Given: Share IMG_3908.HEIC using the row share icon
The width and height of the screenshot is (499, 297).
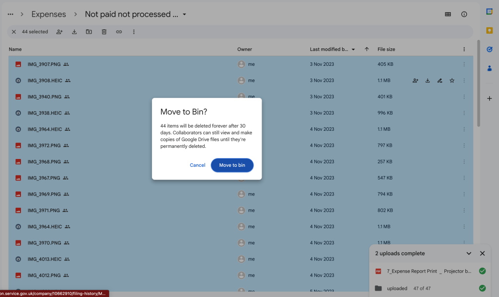Looking at the screenshot, I should pyautogui.click(x=415, y=80).
